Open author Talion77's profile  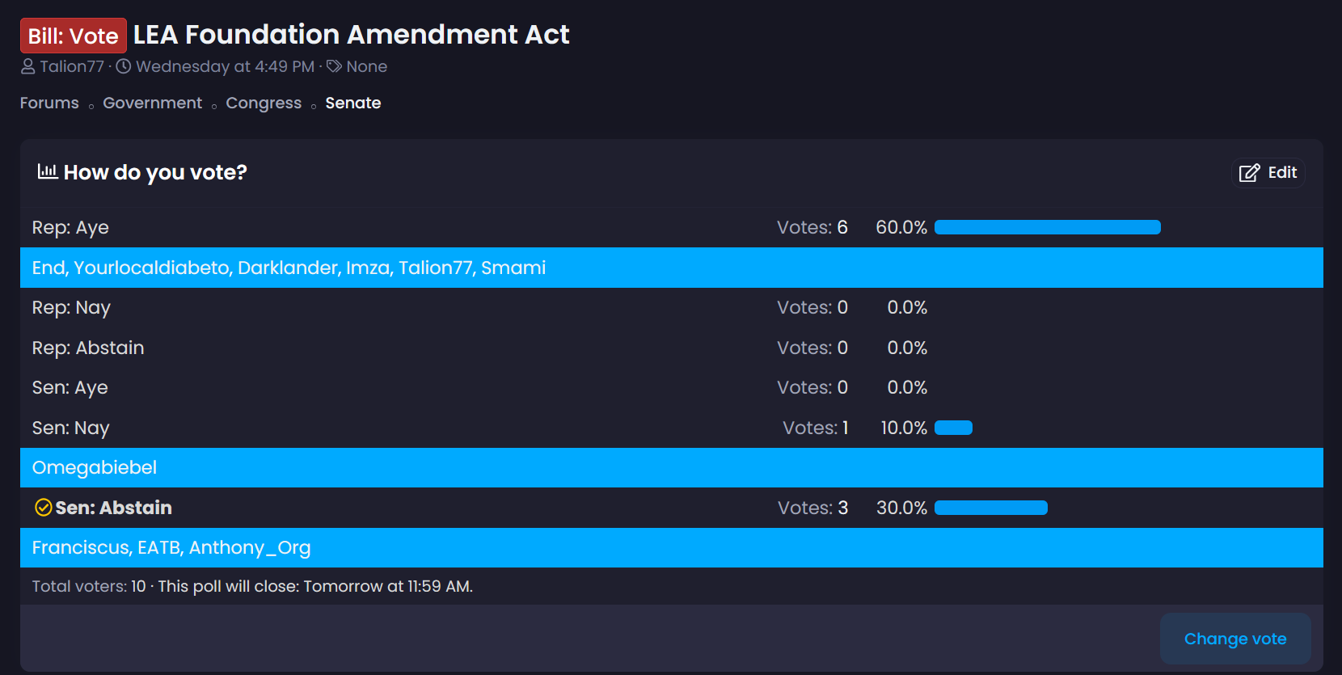(x=72, y=66)
